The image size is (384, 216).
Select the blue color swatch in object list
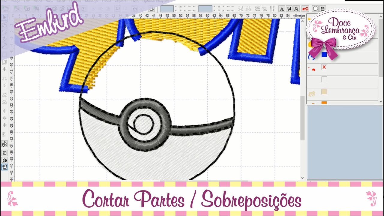click(x=324, y=55)
